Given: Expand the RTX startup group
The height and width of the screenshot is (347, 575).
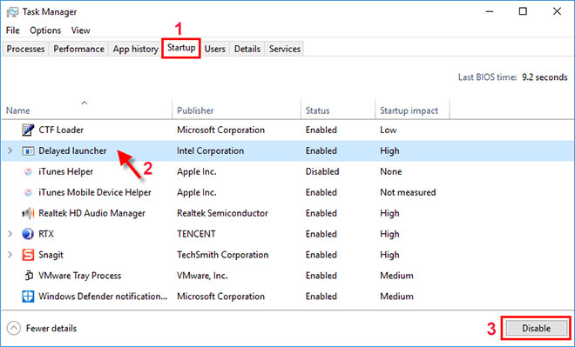Looking at the screenshot, I should tap(10, 234).
